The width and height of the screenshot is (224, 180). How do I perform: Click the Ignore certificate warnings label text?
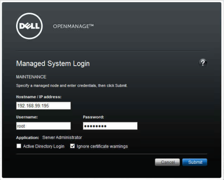[x=102, y=146]
